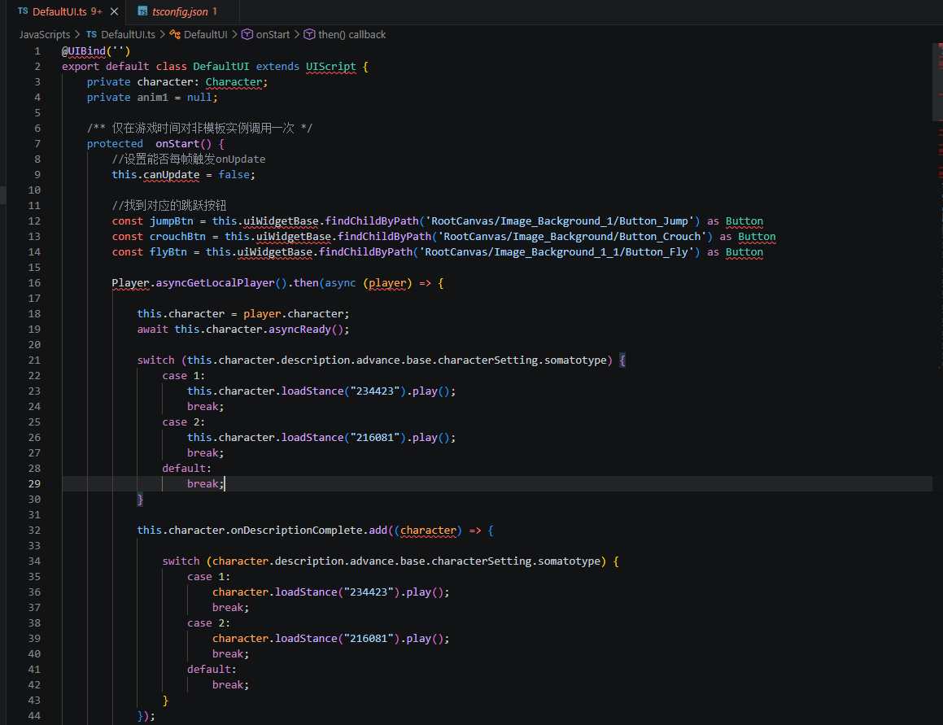Click DefaultUI class symbol icon in breadcrumb

(x=175, y=35)
